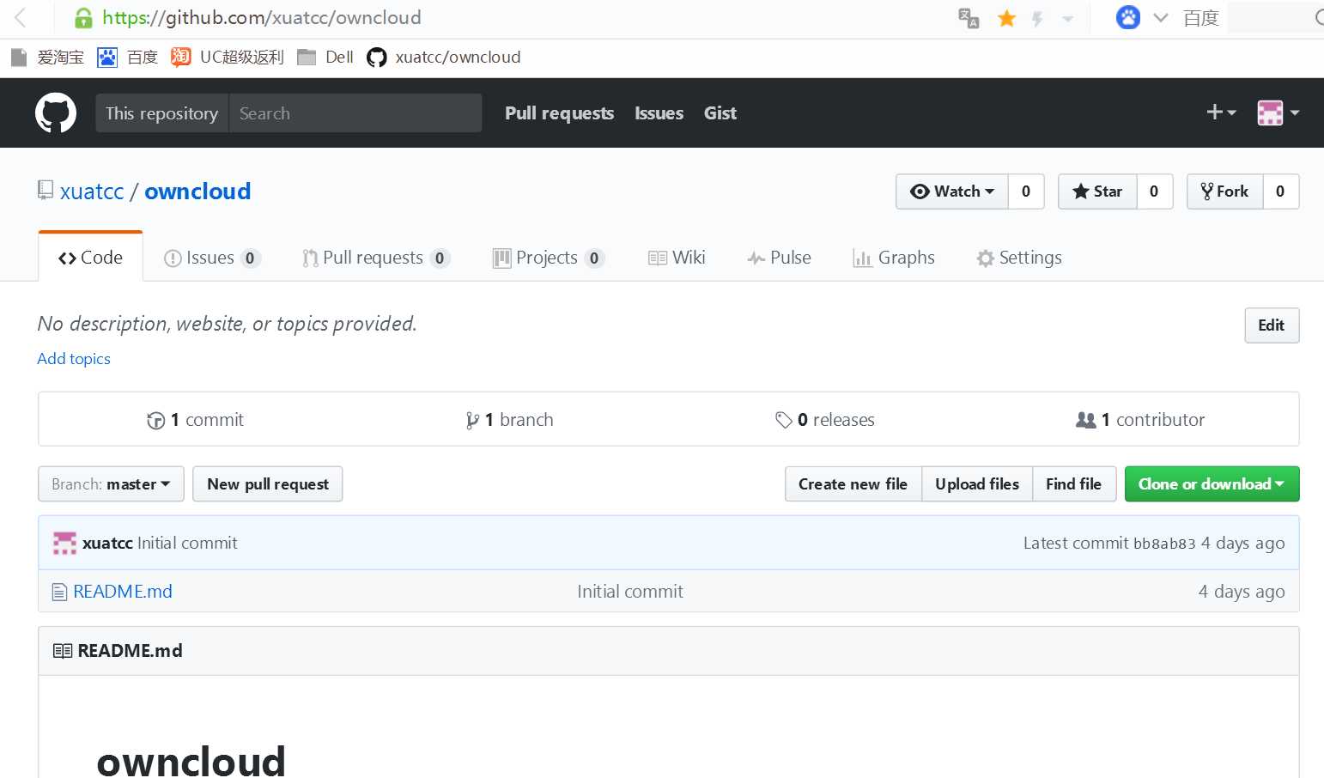Click Edit repository description button

tap(1272, 325)
